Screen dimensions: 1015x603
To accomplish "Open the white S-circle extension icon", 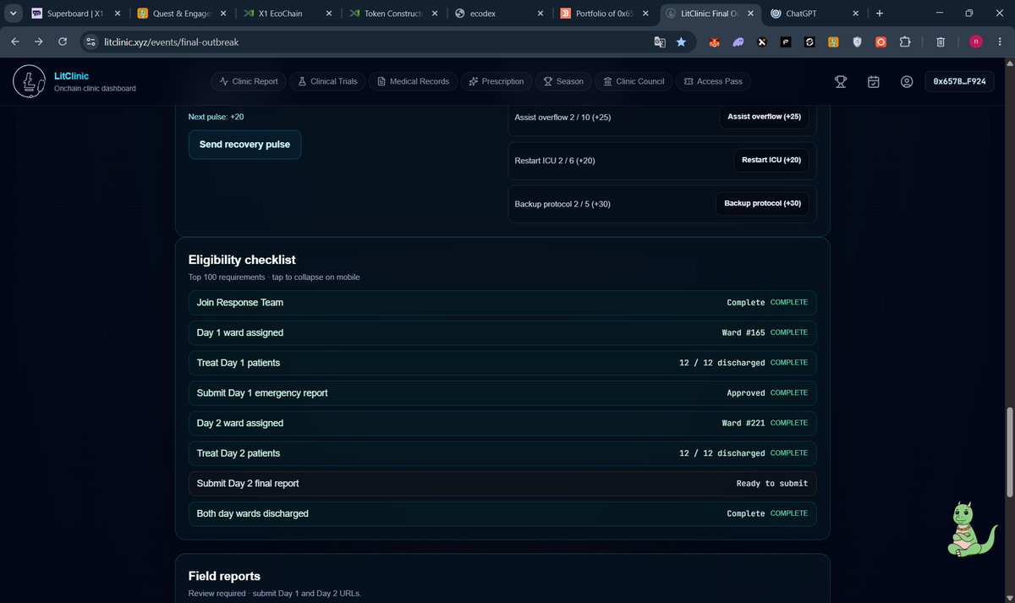I will 809,41.
